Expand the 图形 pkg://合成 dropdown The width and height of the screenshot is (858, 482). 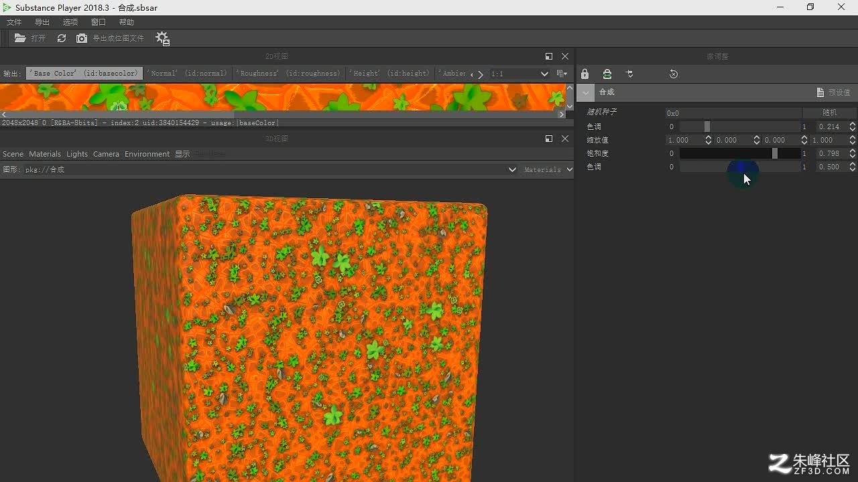[271, 170]
